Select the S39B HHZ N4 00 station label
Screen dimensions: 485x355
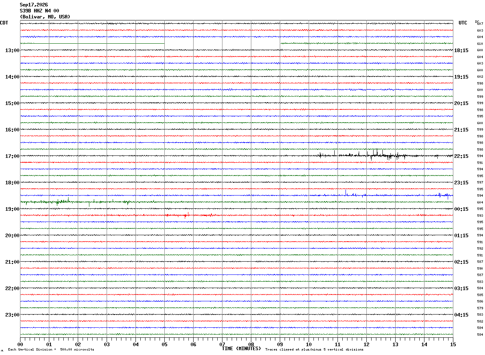(x=40, y=11)
